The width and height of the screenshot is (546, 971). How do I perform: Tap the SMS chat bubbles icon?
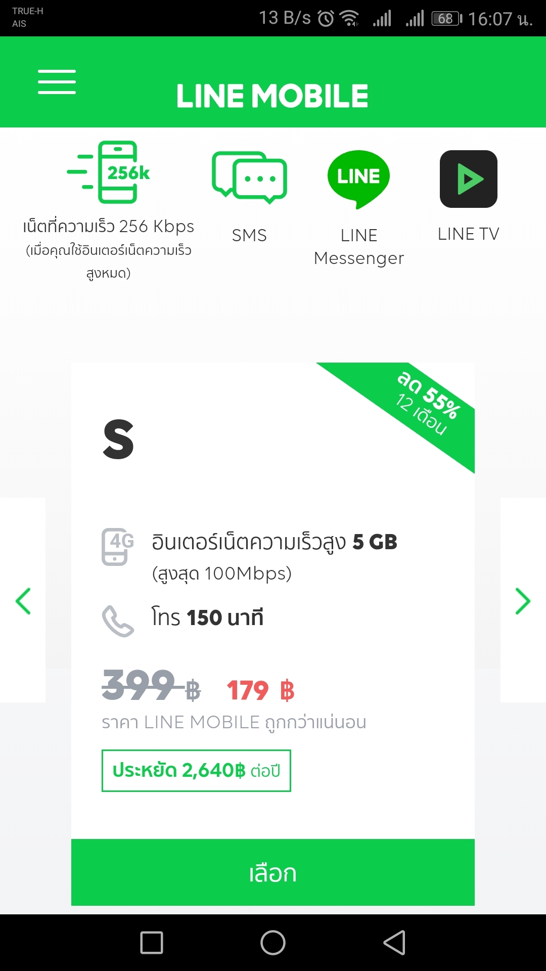click(x=249, y=178)
